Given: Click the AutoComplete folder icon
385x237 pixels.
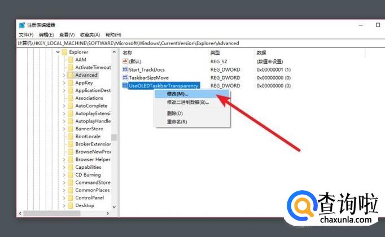Looking at the screenshot, I should point(71,106).
